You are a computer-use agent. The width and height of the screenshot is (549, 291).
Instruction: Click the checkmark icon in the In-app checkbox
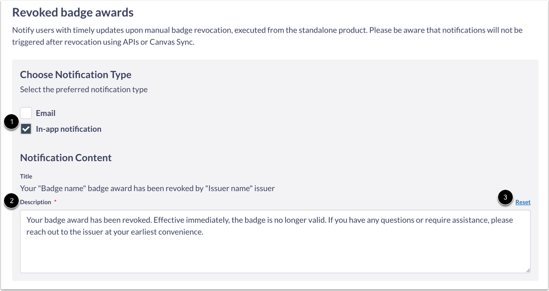26,129
